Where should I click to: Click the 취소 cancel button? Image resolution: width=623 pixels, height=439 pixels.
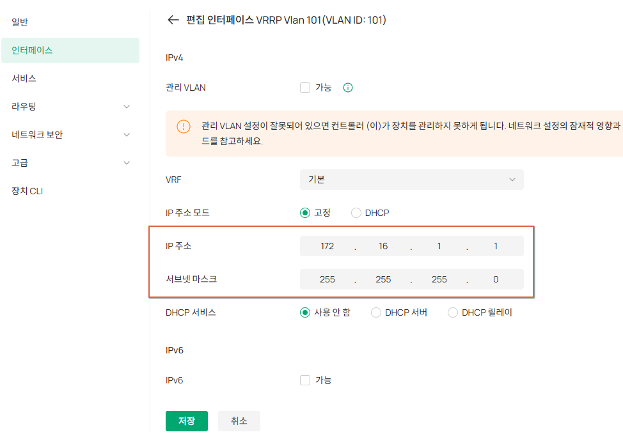point(239,420)
